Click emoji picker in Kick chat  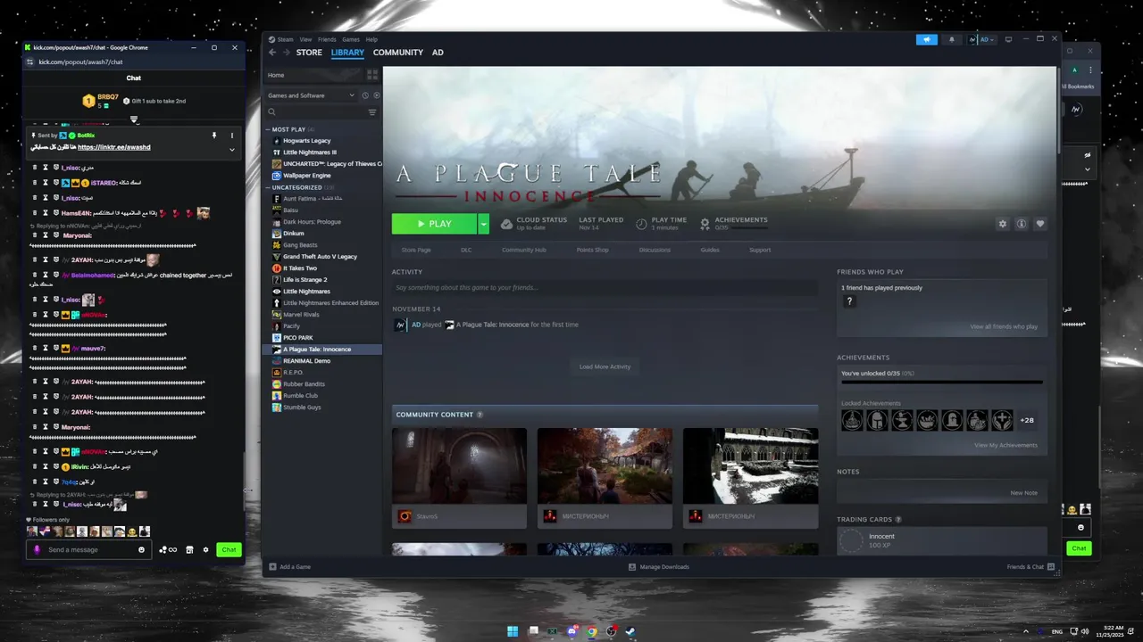click(141, 549)
